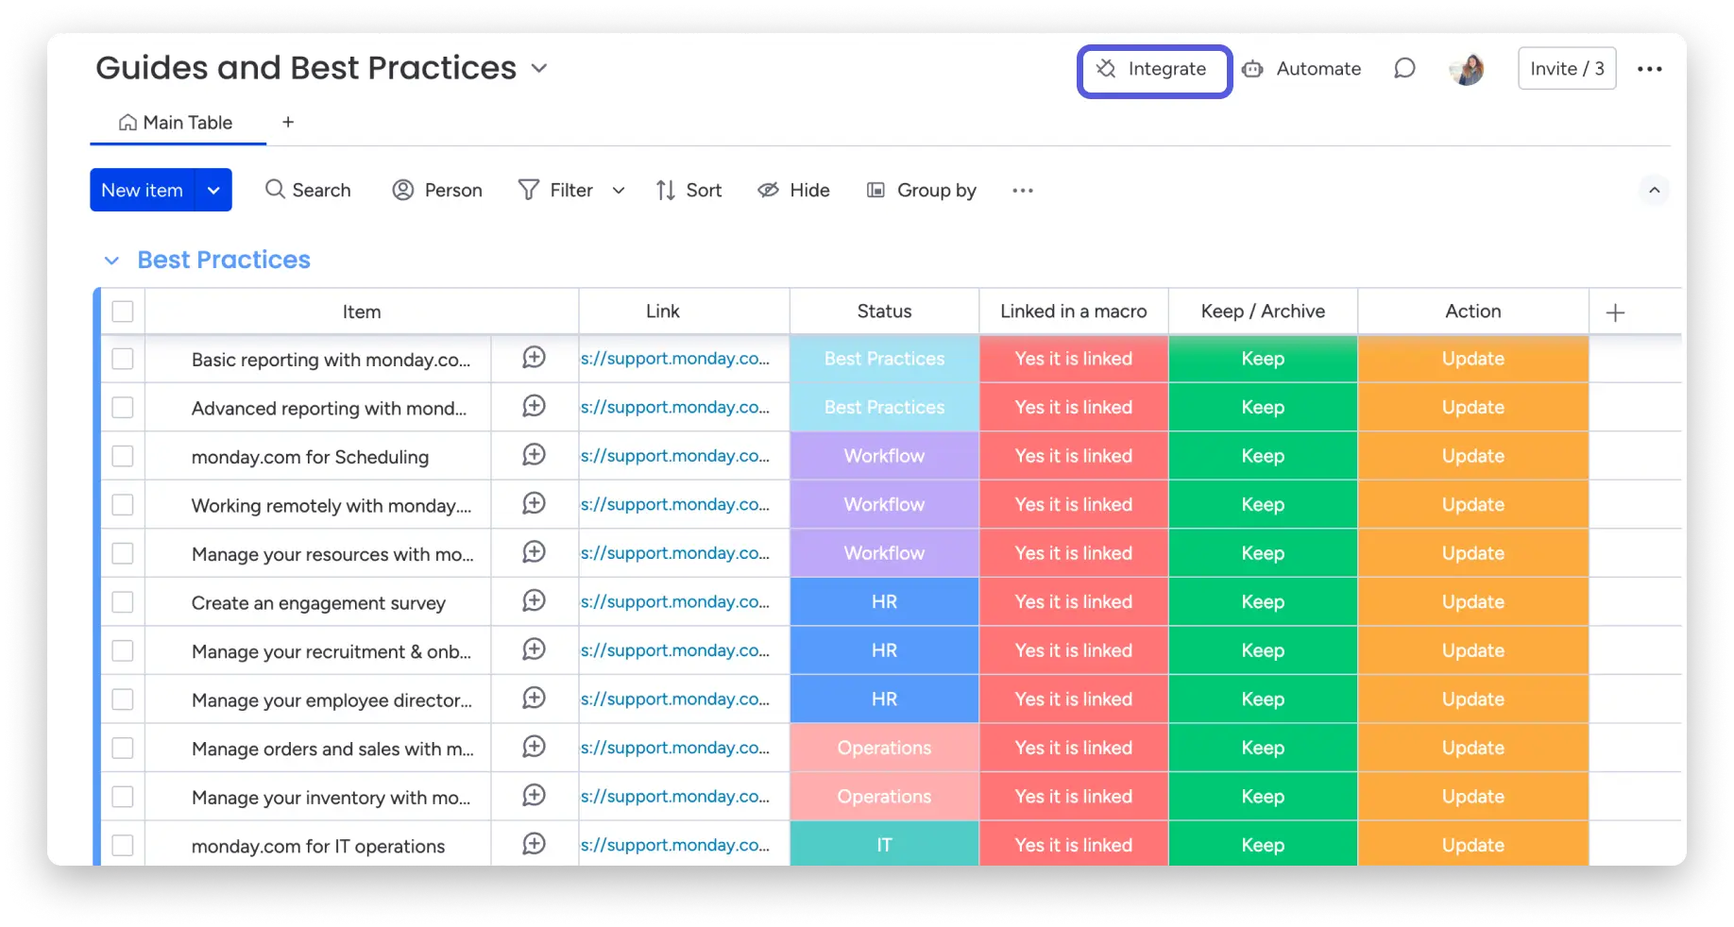Viewport: 1734px width, 927px height.
Task: Open more toolbar options ellipsis
Action: tap(1023, 191)
